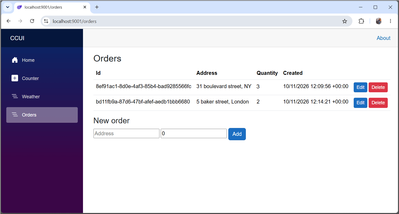This screenshot has width=399, height=214.
Task: Delete the 31 boulevard street order
Action: (378, 87)
